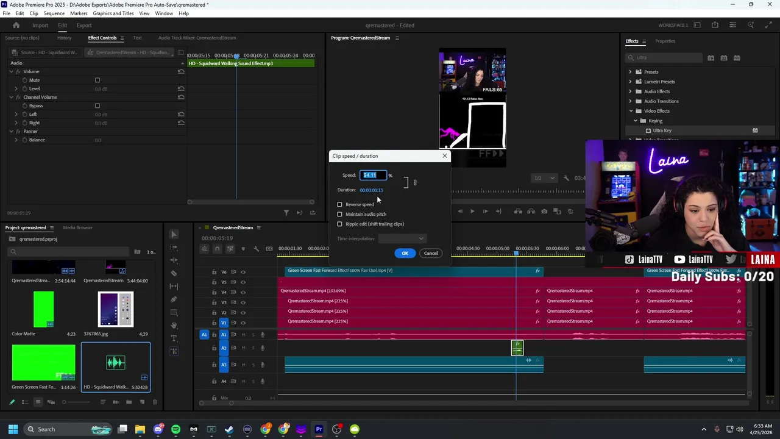Click the Lift button in Program monitor
The image size is (780, 439).
(x=518, y=212)
